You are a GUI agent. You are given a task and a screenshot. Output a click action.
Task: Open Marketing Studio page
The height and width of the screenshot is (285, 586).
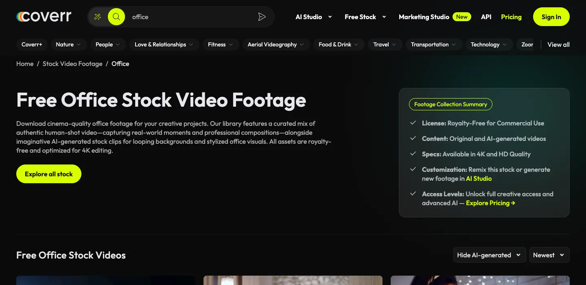point(424,17)
